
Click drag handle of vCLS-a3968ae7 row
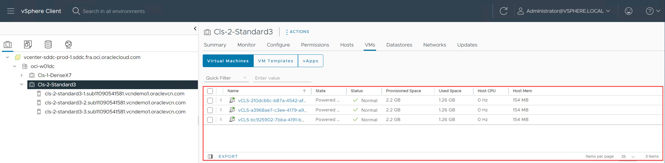click(221, 110)
